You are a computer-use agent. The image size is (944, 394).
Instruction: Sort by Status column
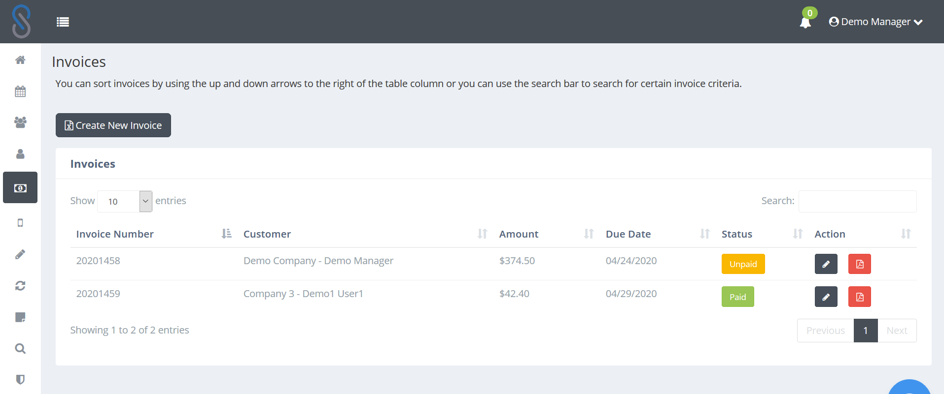click(x=762, y=234)
